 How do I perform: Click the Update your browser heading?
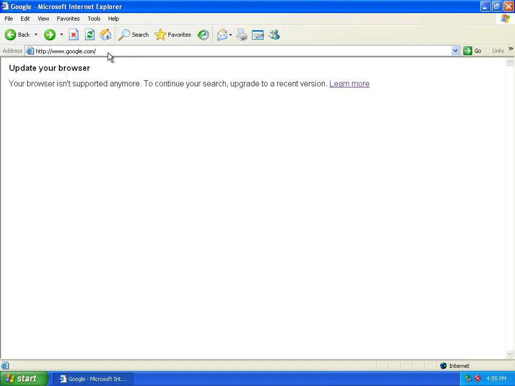coord(50,68)
